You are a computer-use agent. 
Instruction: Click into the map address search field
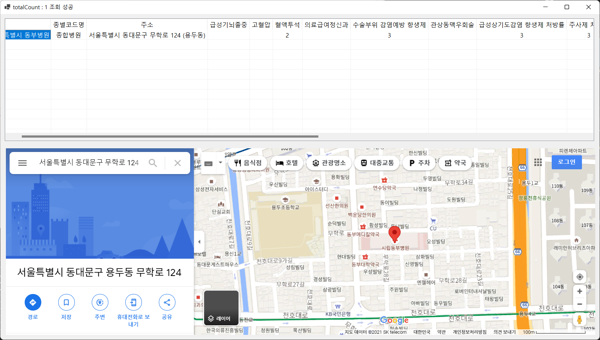point(89,163)
